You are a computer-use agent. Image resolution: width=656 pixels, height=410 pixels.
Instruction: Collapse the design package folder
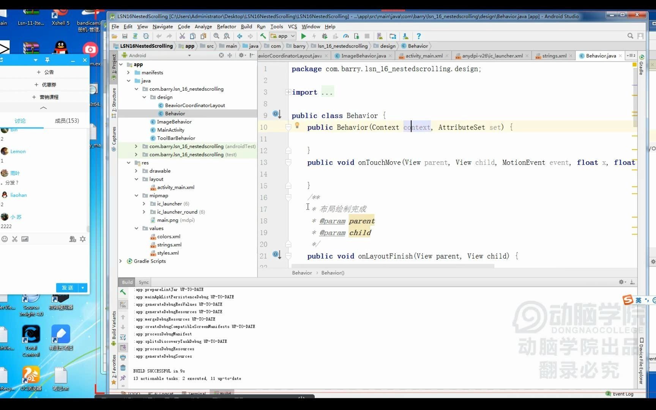click(144, 97)
